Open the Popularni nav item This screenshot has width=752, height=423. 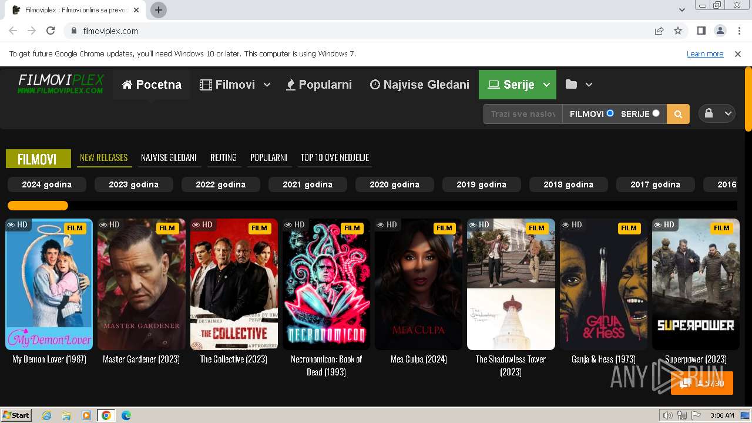point(319,85)
